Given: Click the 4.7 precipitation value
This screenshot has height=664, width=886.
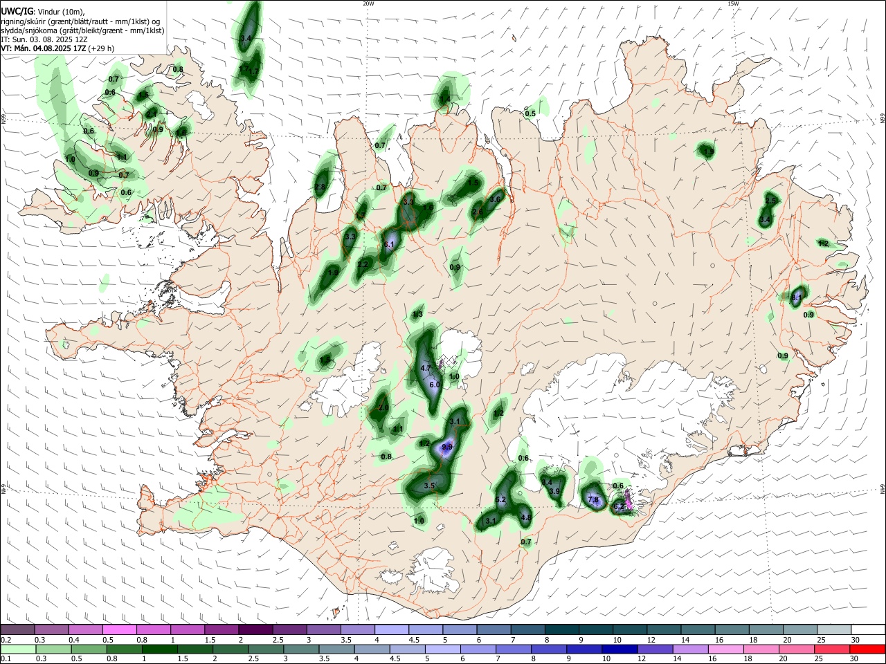Looking at the screenshot, I should pos(426,368).
